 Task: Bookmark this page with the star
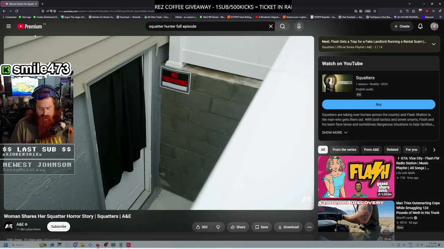[x=375, y=11]
